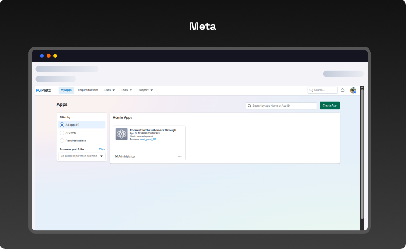
Task: Click the blue window dot
Action: 42,56
